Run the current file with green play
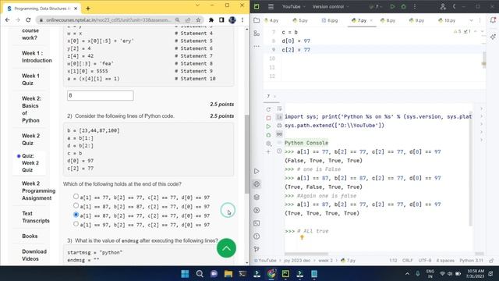Screen dimensions: 499x281 tap(392, 6)
